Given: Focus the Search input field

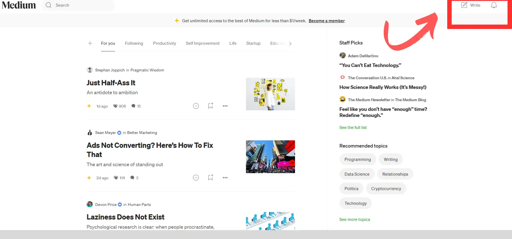Looking at the screenshot, I should tap(78, 5).
